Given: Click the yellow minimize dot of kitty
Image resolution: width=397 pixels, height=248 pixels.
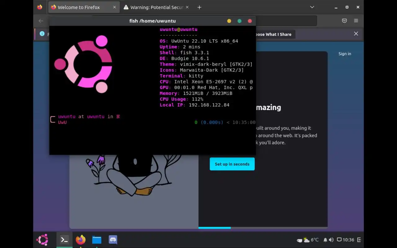Looking at the screenshot, I should click(229, 21).
